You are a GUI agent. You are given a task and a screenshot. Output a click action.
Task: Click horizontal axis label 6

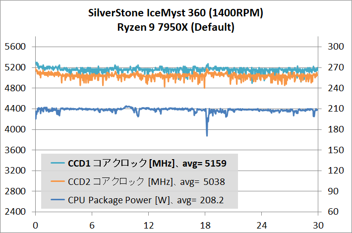point(92,226)
